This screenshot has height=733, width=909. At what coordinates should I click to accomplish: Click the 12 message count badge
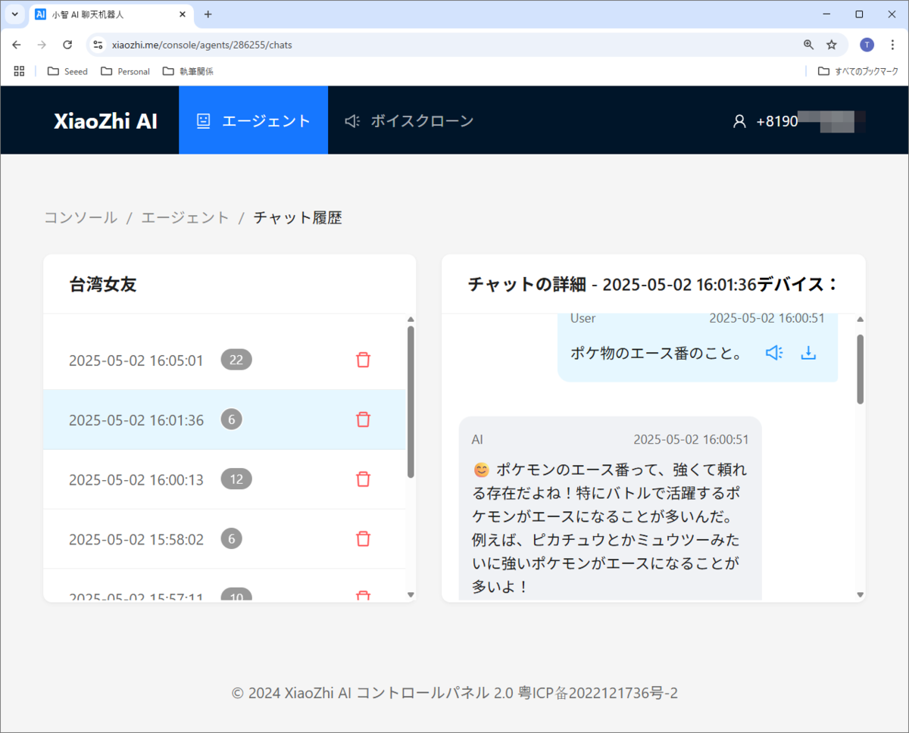point(236,479)
